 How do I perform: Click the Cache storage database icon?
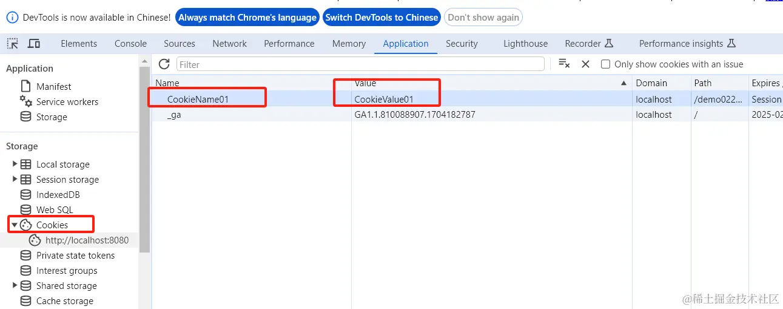pos(26,301)
